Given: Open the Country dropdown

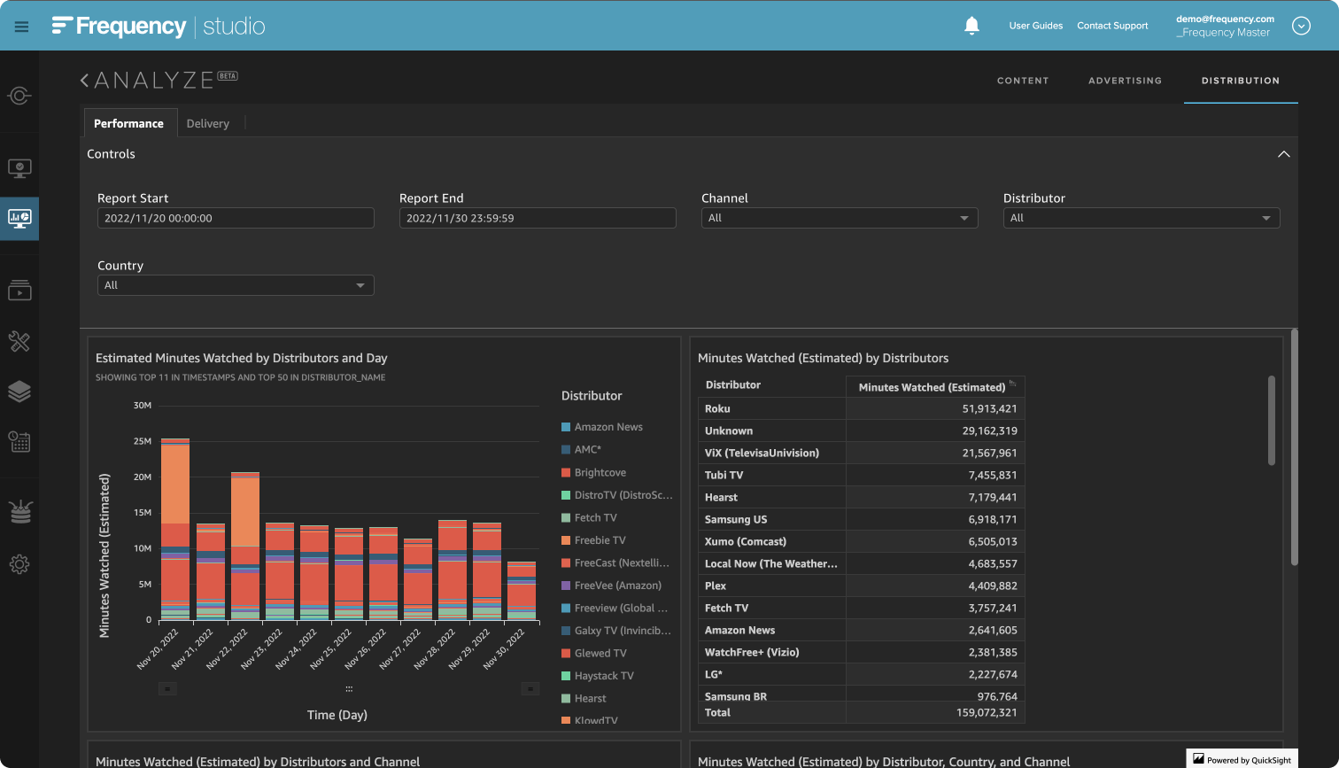Looking at the screenshot, I should click(236, 285).
